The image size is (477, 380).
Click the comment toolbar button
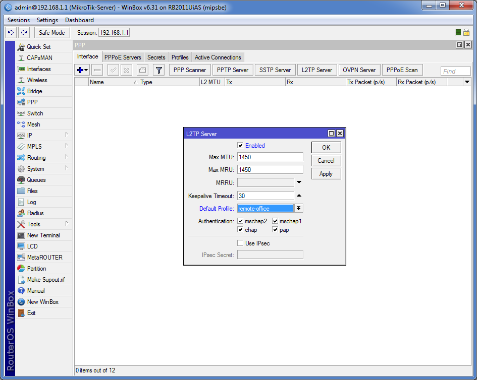click(142, 70)
